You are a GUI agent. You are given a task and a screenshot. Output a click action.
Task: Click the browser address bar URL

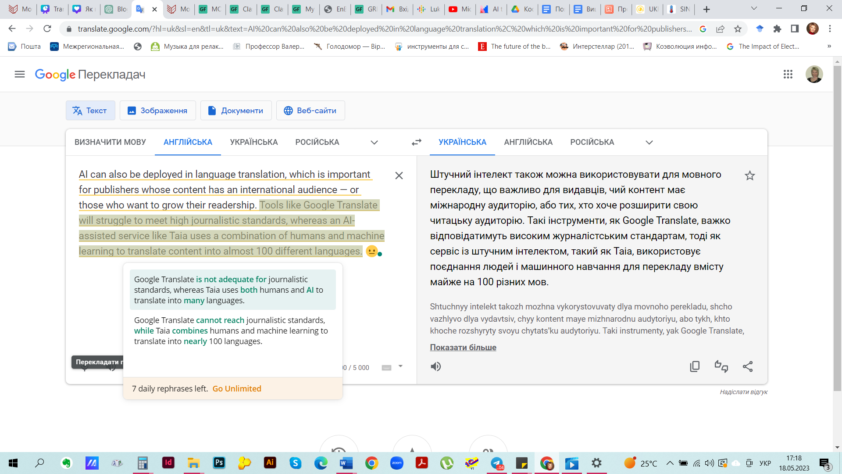coord(385,29)
